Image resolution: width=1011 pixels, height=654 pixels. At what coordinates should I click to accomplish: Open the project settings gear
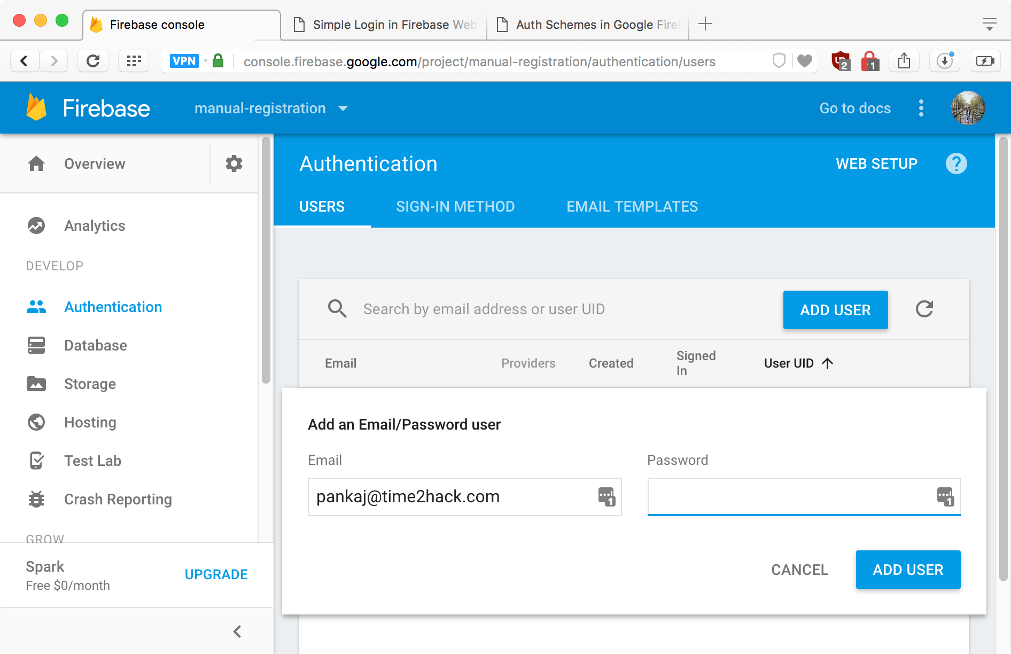pyautogui.click(x=234, y=163)
